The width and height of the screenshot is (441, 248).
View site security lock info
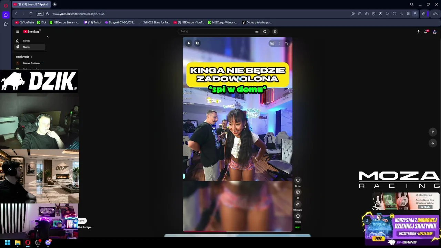tap(47, 14)
